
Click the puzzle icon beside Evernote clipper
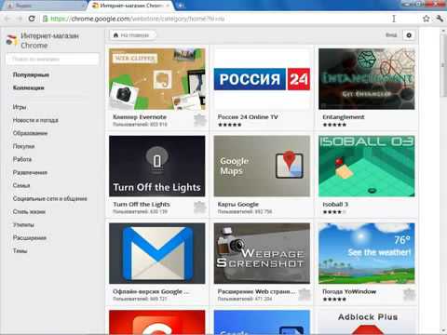click(199, 120)
